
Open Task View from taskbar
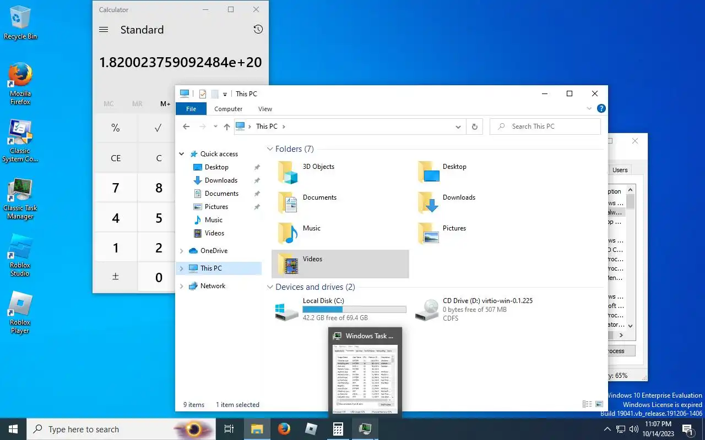click(229, 429)
